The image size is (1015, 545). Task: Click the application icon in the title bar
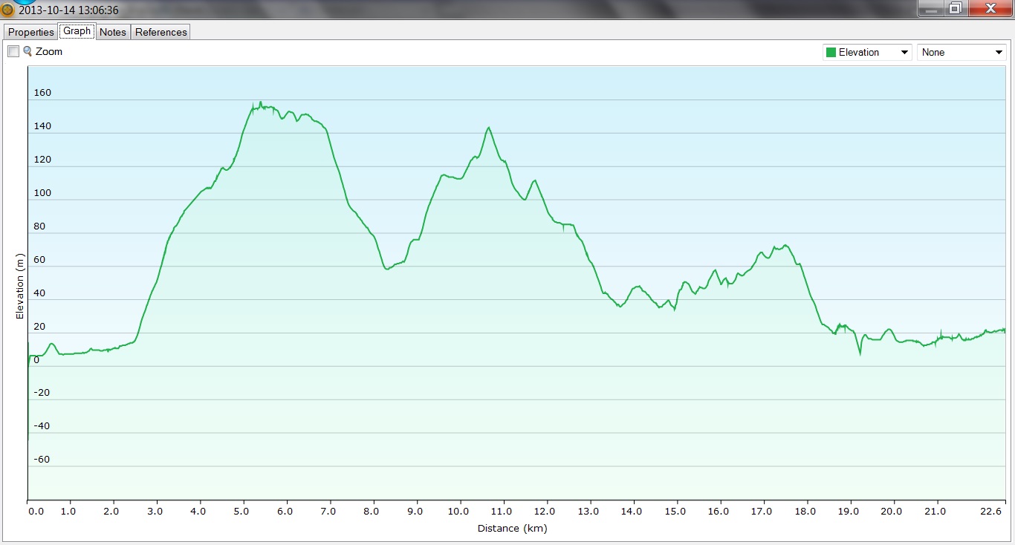pyautogui.click(x=7, y=10)
